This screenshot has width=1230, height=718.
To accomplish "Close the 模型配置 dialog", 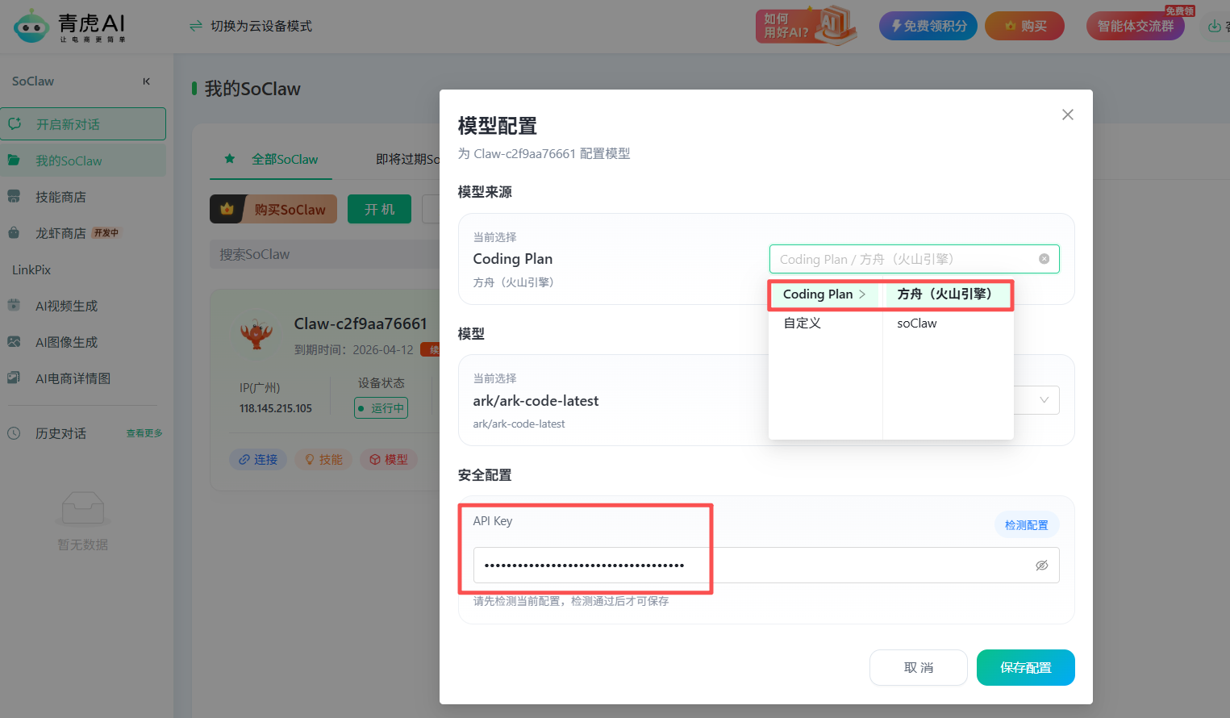I will point(1068,115).
